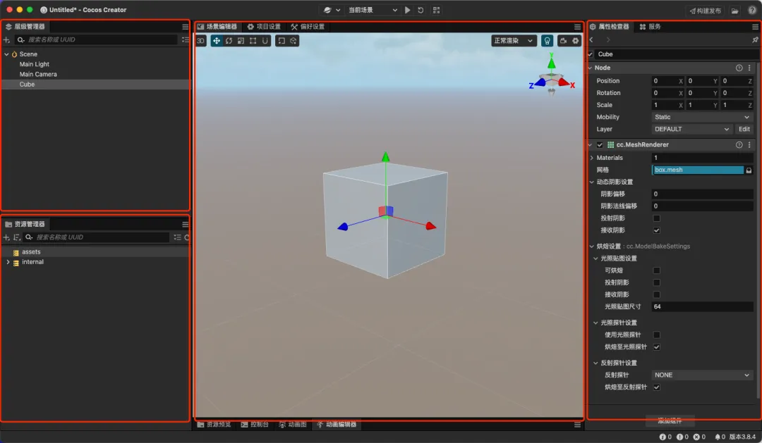Click the 构建发布 build button
The width and height of the screenshot is (762, 443).
705,11
